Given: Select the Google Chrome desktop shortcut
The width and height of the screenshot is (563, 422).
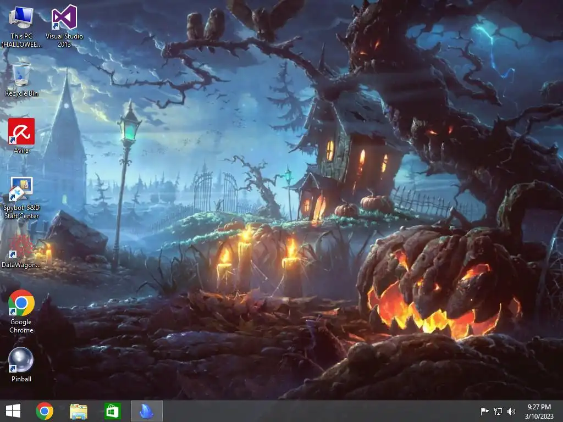Looking at the screenshot, I should [21, 312].
